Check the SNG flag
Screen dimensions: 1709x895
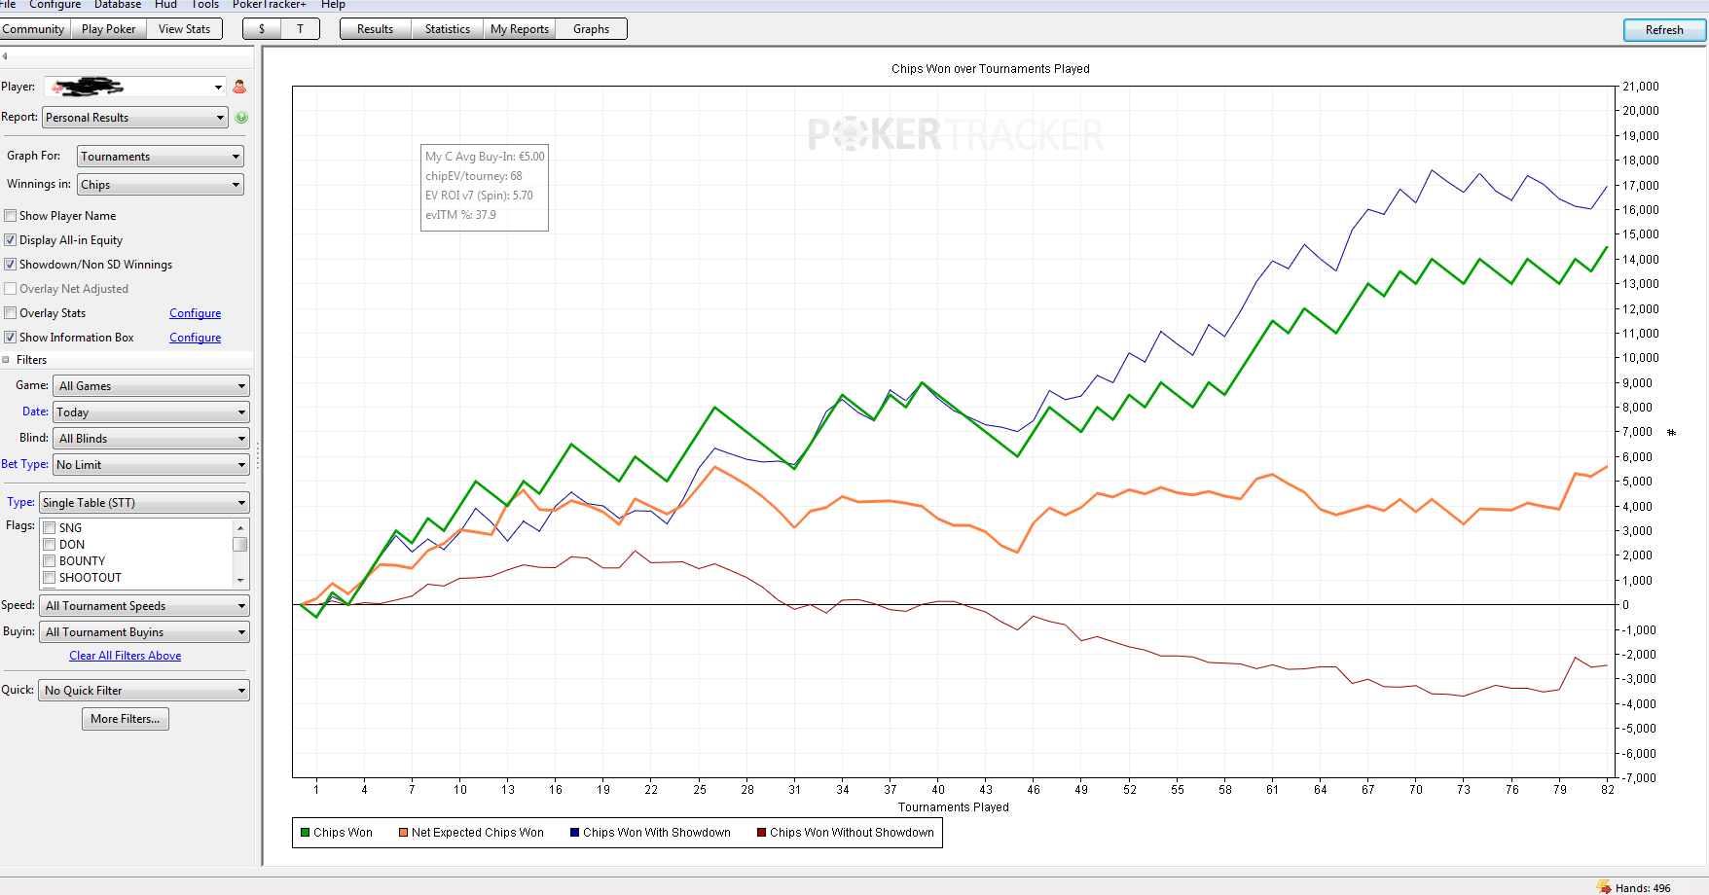(x=49, y=528)
